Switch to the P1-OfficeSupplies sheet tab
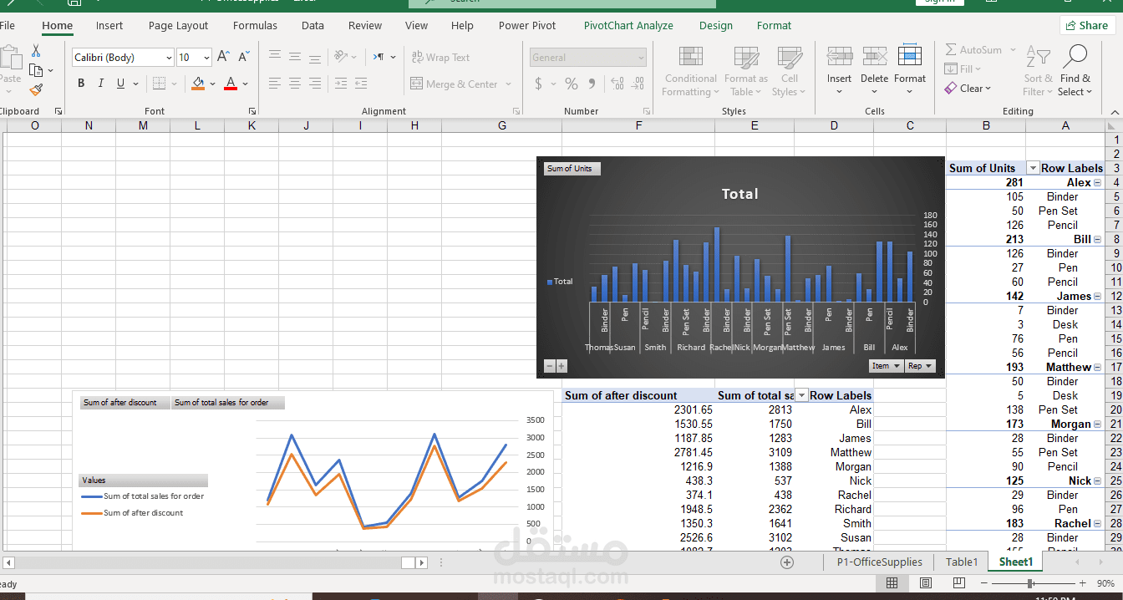The image size is (1123, 600). click(x=879, y=562)
